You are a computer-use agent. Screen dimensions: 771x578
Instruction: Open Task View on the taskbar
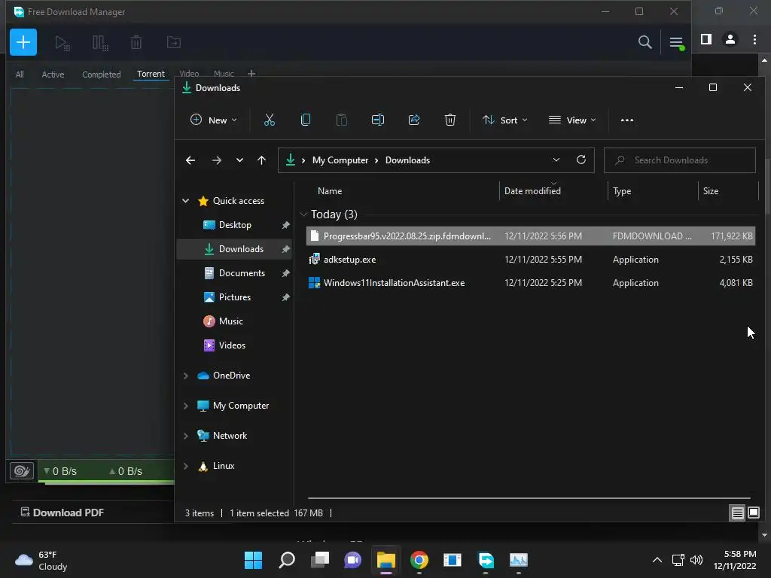click(319, 560)
